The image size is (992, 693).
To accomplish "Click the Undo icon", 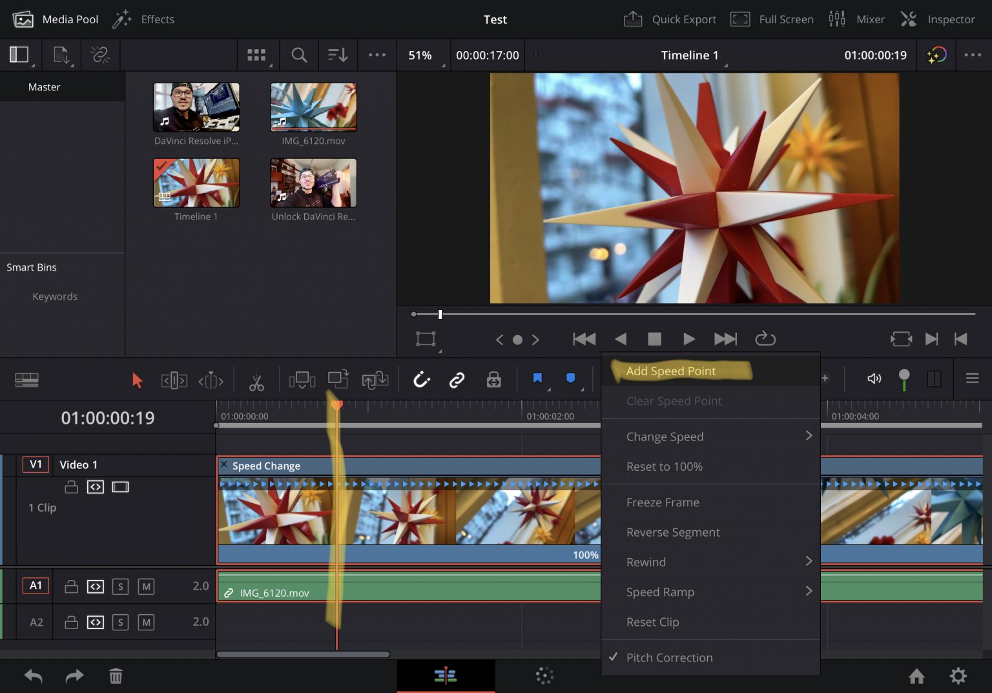I will (32, 676).
